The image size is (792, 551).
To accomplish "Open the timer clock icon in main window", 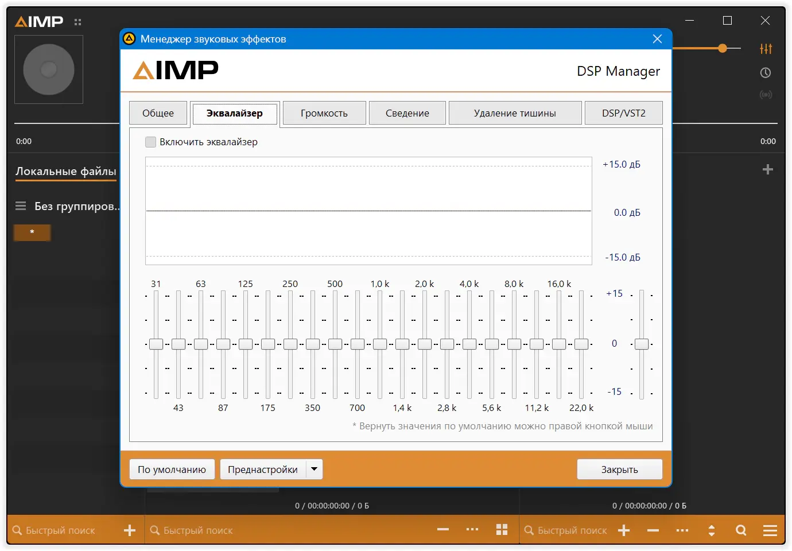I will 766,73.
